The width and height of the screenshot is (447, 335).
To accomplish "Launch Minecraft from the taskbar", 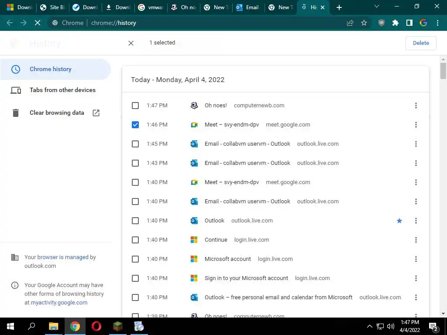I will (x=118, y=326).
